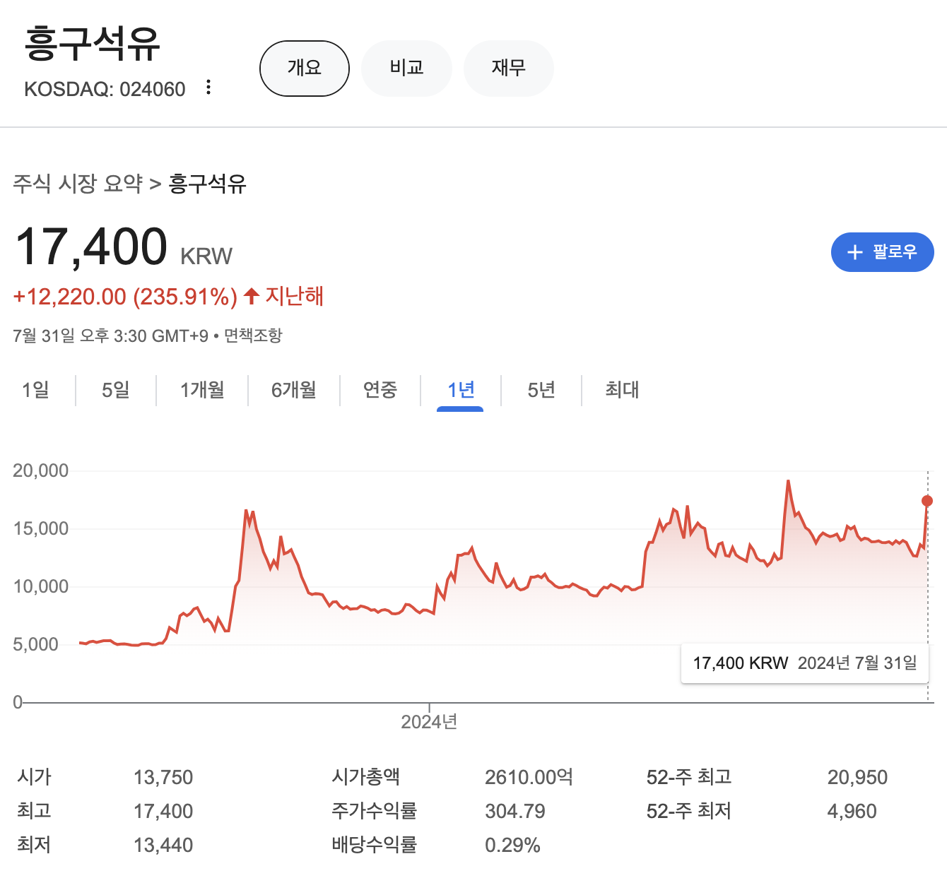This screenshot has width=947, height=883.
Task: Click the 지난해 period label
Action: [295, 296]
